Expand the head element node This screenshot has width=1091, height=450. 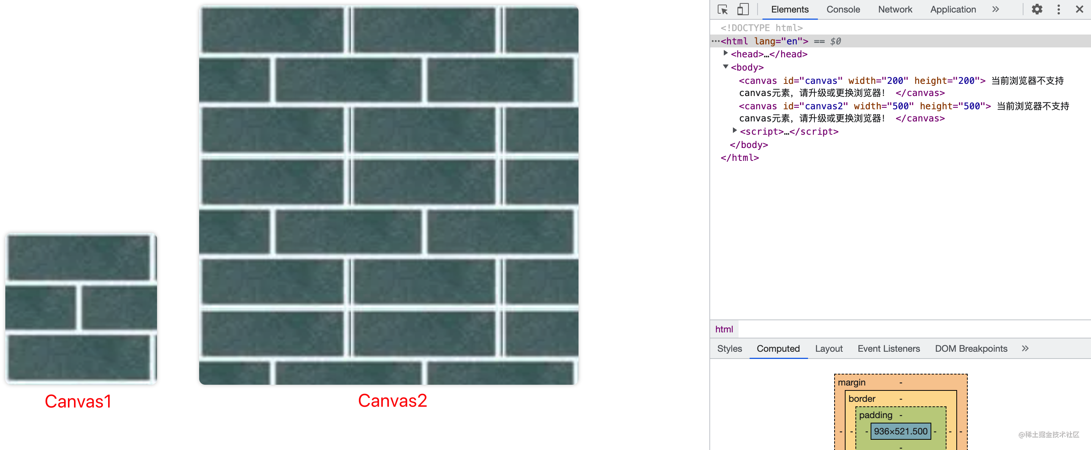(725, 53)
